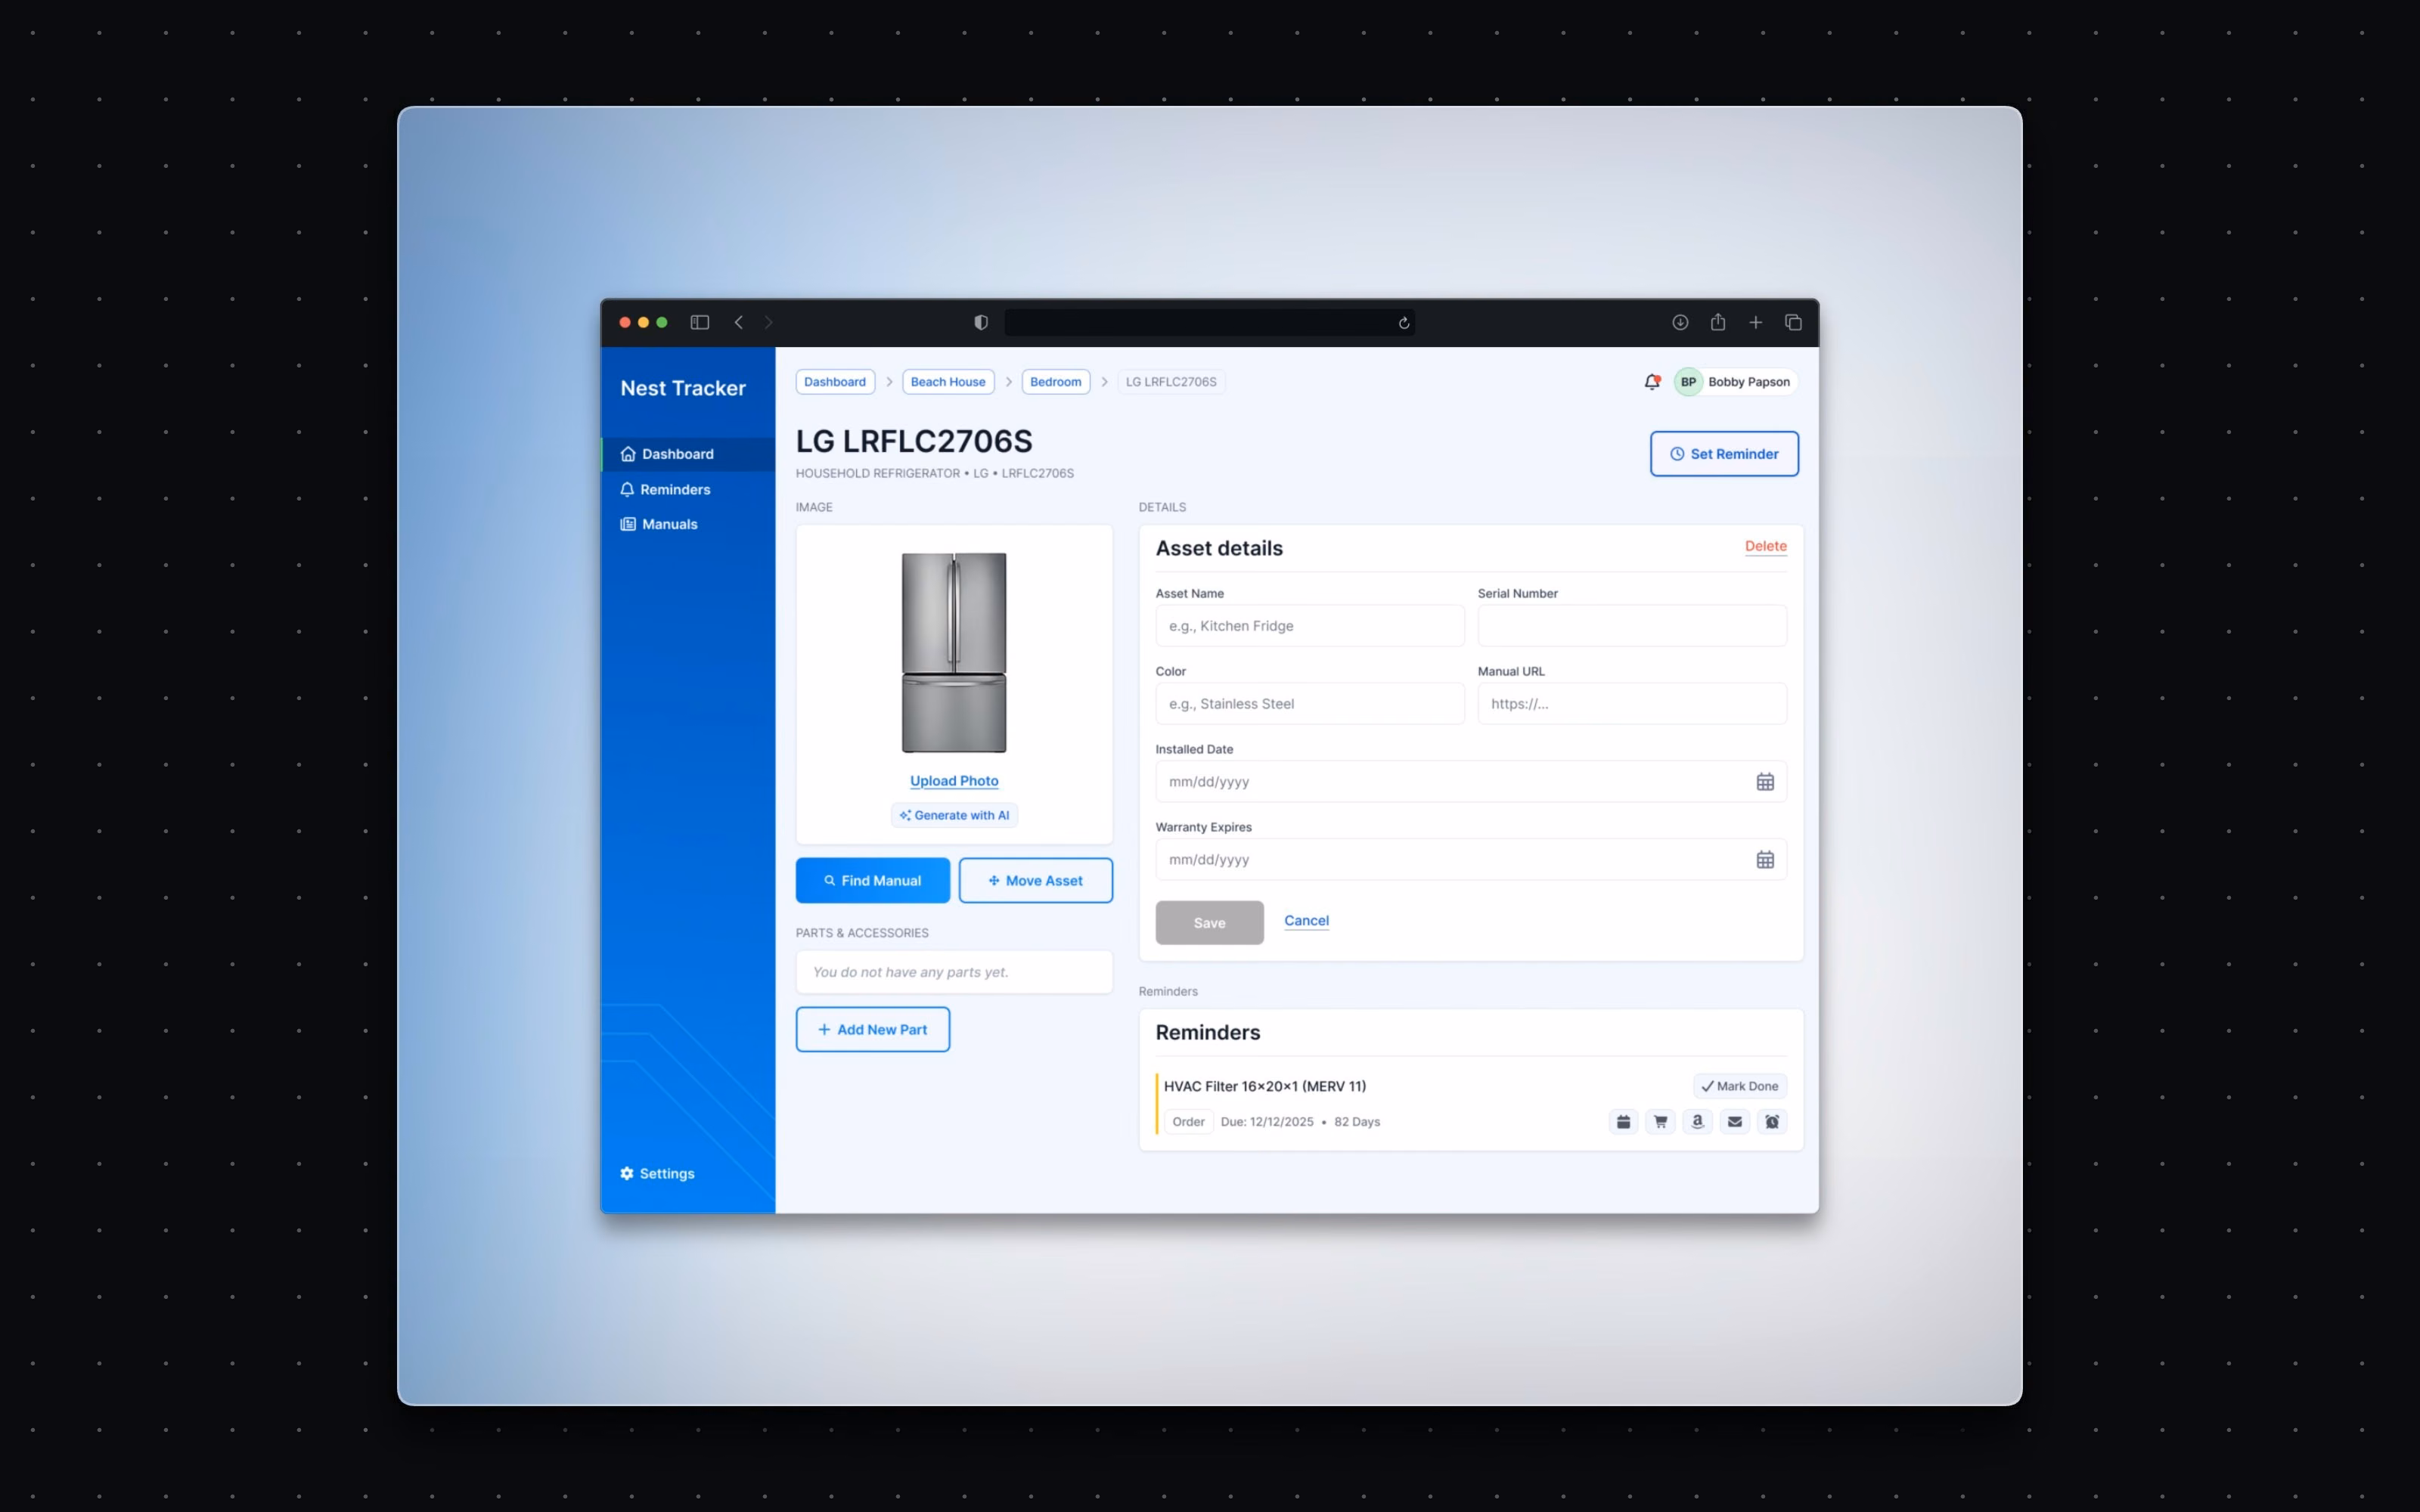This screenshot has width=2420, height=1512.
Task: Open browser downloads icon
Action: (x=1680, y=322)
